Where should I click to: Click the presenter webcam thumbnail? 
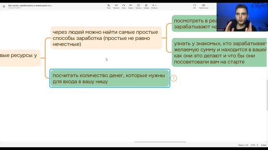click(x=242, y=17)
